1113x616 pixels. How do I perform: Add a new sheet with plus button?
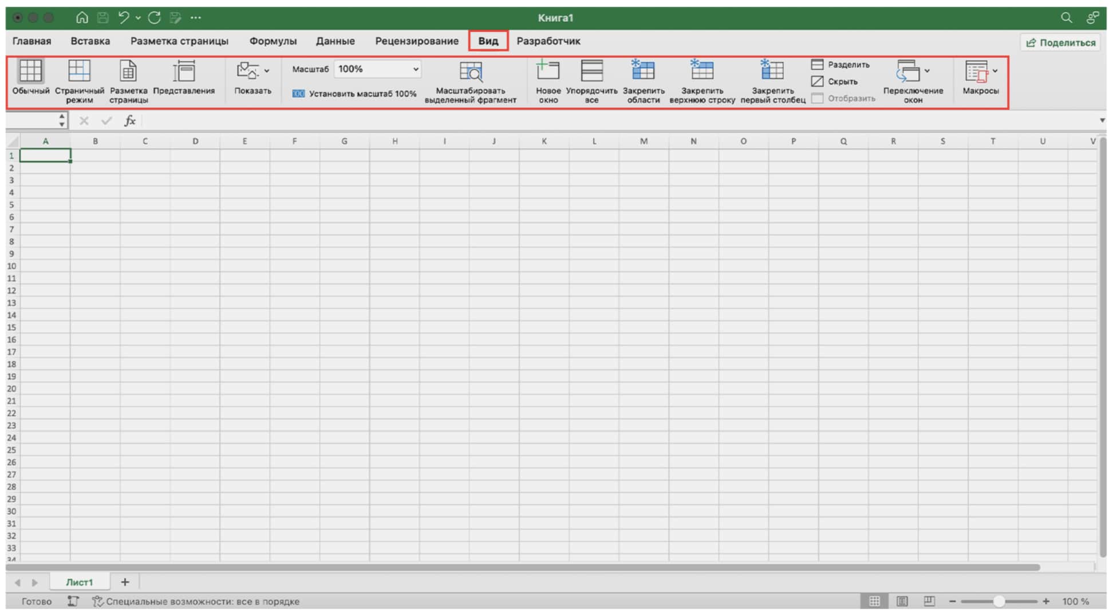tap(125, 582)
